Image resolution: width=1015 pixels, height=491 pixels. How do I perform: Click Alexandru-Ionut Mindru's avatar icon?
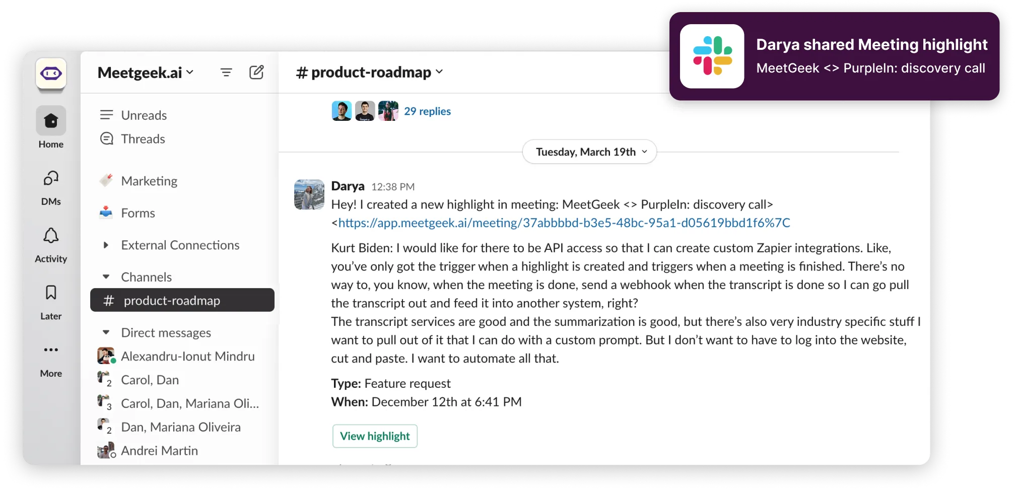pyautogui.click(x=106, y=356)
